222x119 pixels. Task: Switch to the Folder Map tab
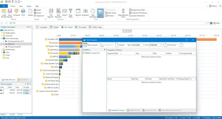[x=95, y=27]
